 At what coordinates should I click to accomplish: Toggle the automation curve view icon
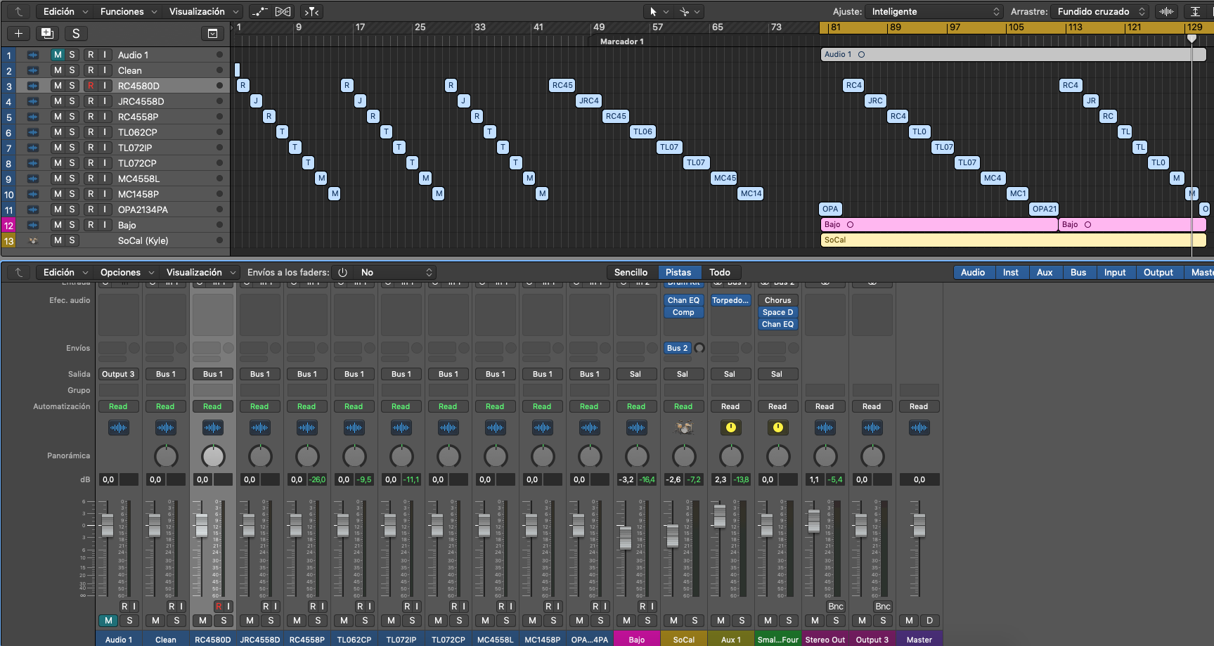click(x=259, y=11)
